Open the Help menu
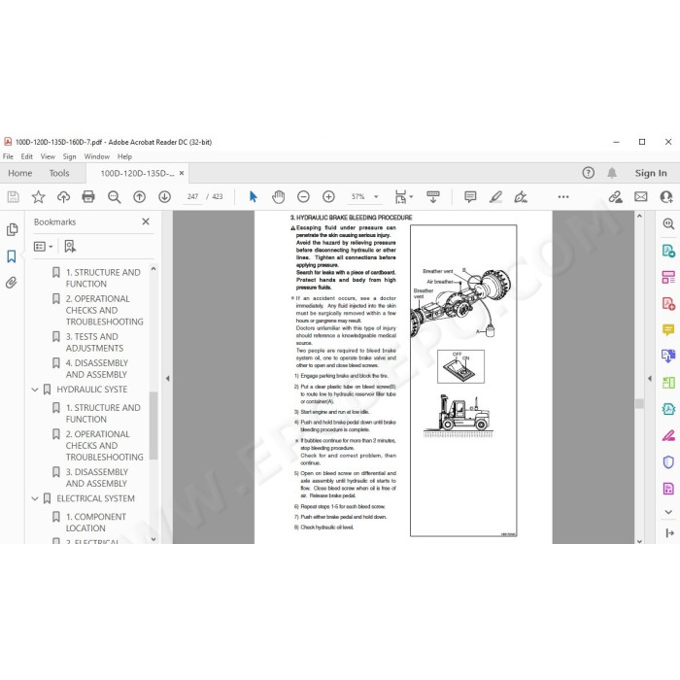 tap(124, 156)
